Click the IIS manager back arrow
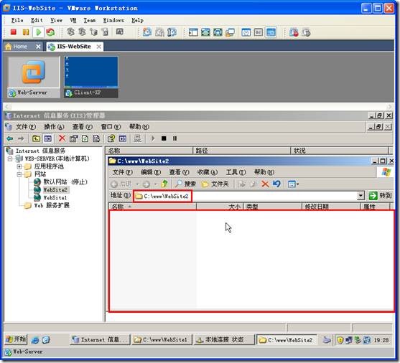This screenshot has width=400, height=363. pyautogui.click(x=10, y=138)
